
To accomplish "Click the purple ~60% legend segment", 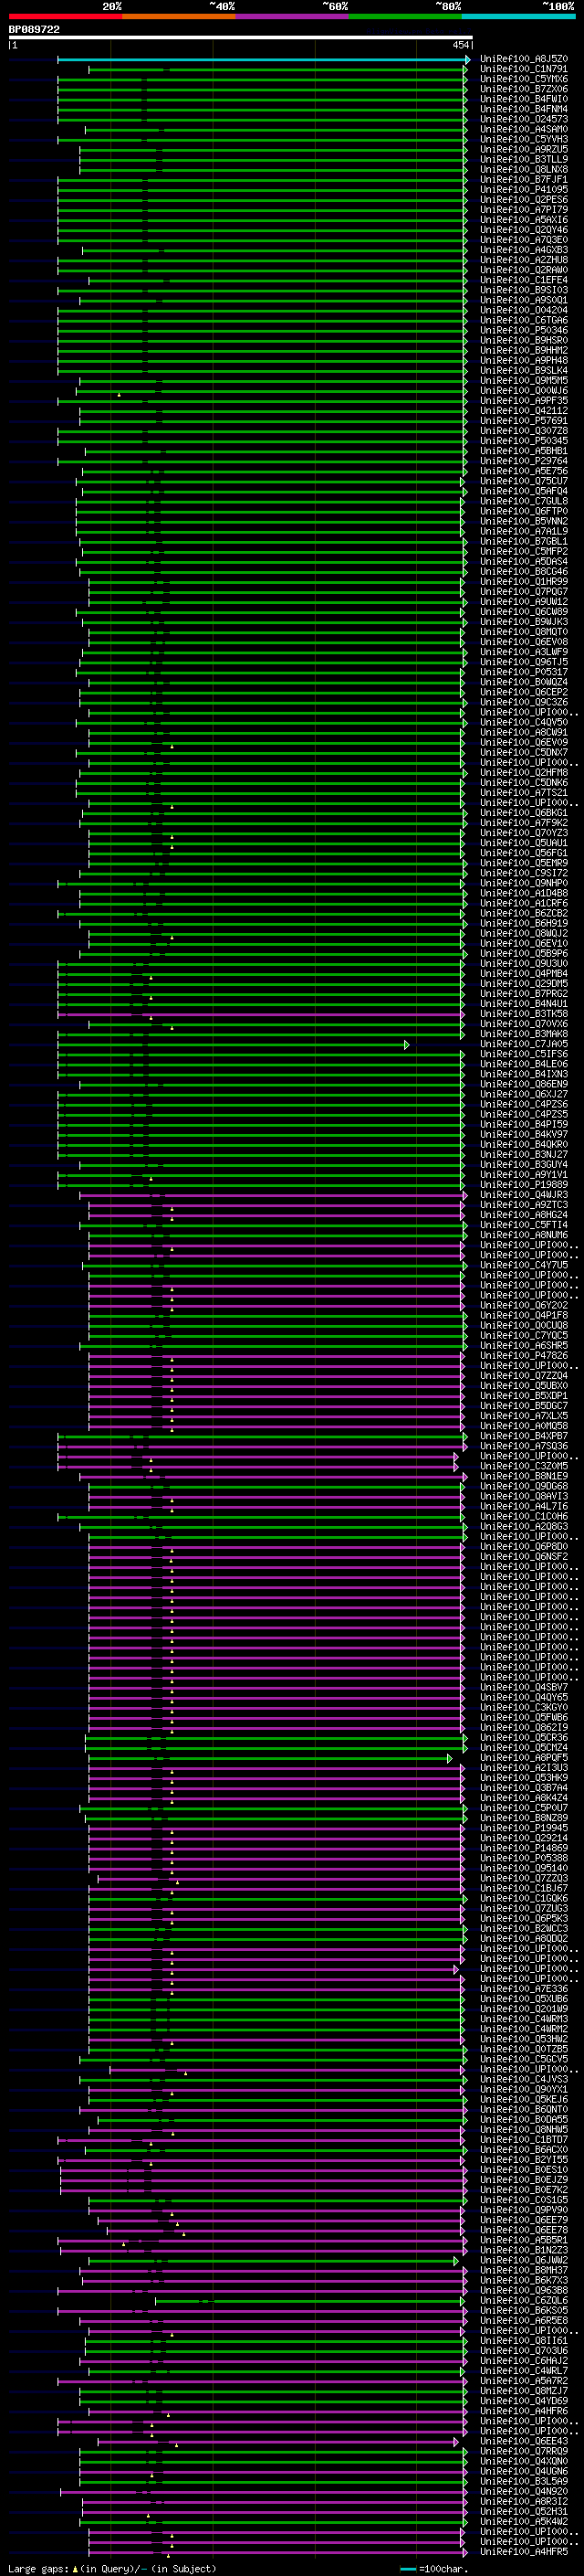I will pyautogui.click(x=293, y=16).
